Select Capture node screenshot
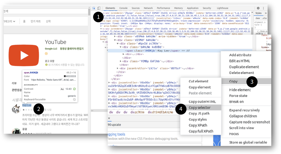The image size is (281, 154). coord(250,122)
